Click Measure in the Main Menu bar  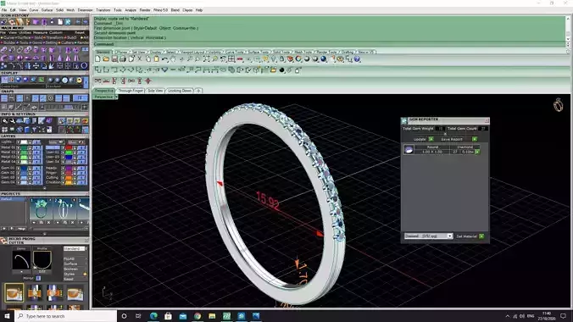pos(40,32)
